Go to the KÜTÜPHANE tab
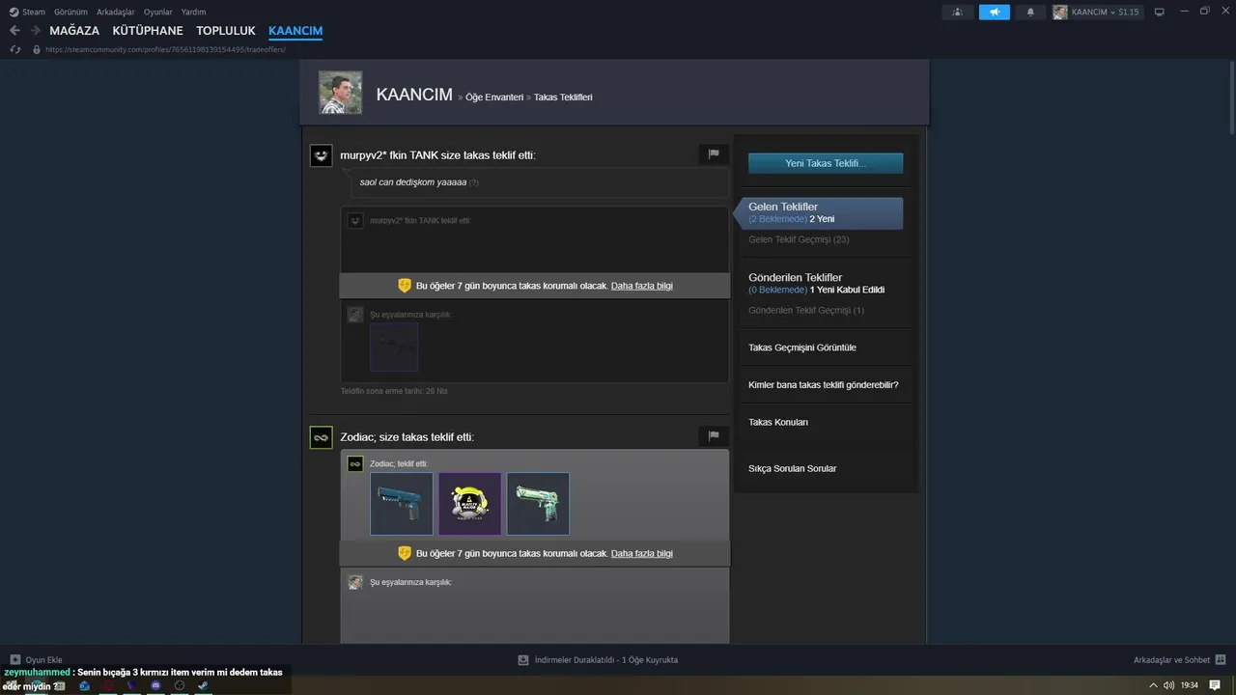 [148, 31]
